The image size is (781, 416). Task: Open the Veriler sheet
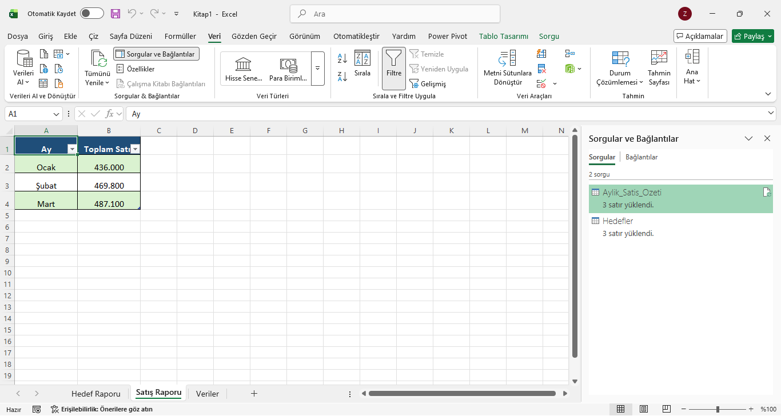click(x=208, y=394)
